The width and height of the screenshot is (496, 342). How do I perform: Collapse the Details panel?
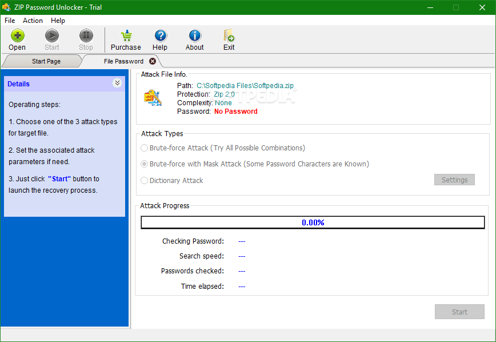[117, 83]
